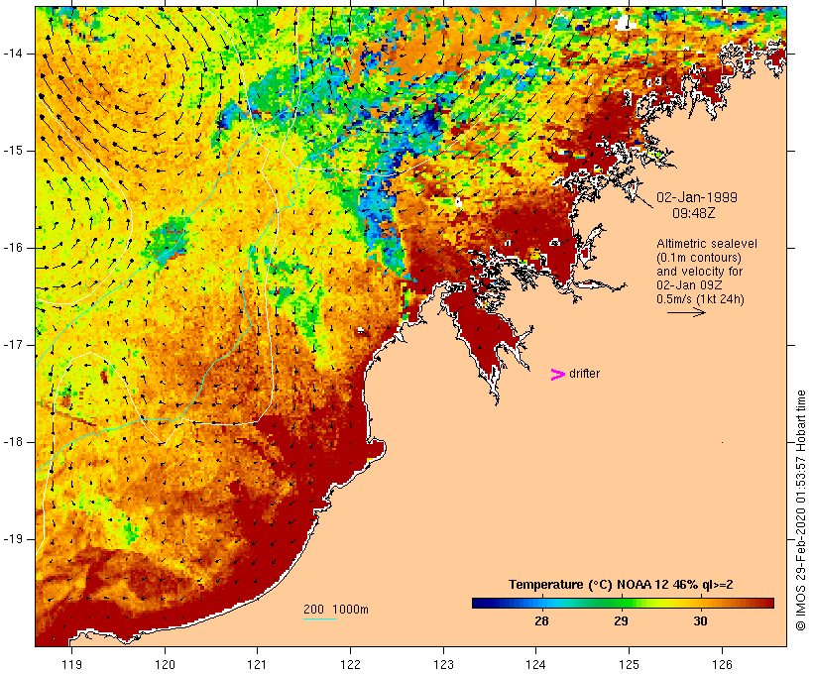
Task: Click the Temperature NOAA 12 colorbar title
Action: coord(621,585)
